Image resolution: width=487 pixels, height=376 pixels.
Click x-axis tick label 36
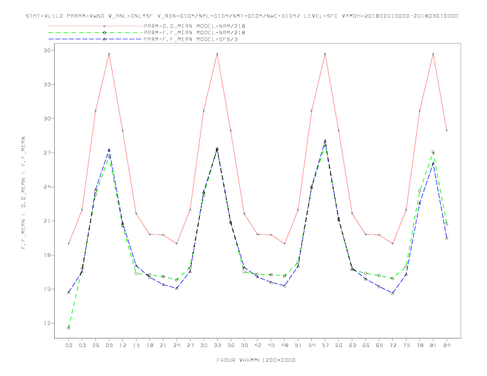point(231,345)
